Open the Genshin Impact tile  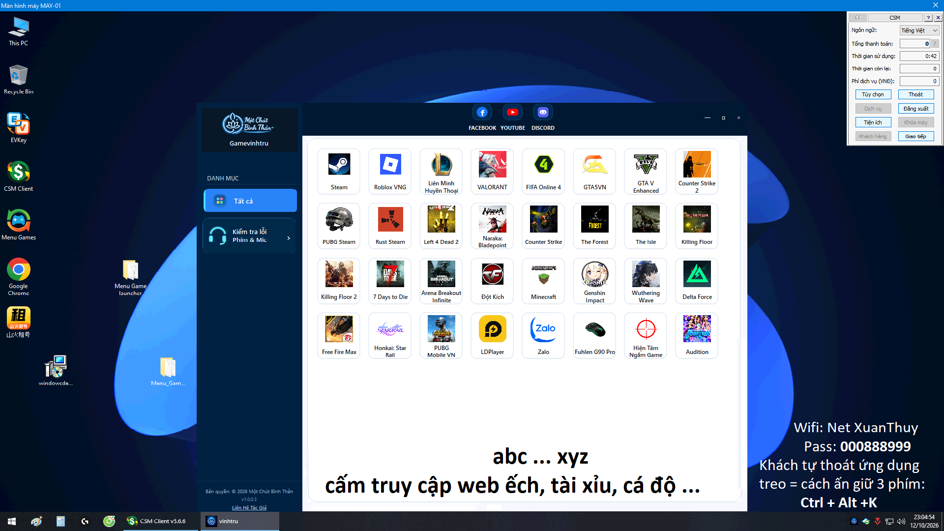[594, 281]
